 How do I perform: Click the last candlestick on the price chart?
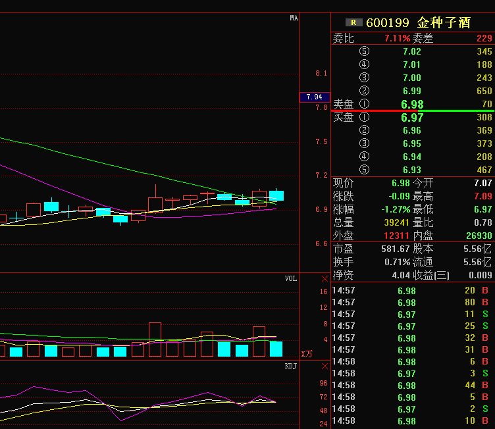[276, 195]
